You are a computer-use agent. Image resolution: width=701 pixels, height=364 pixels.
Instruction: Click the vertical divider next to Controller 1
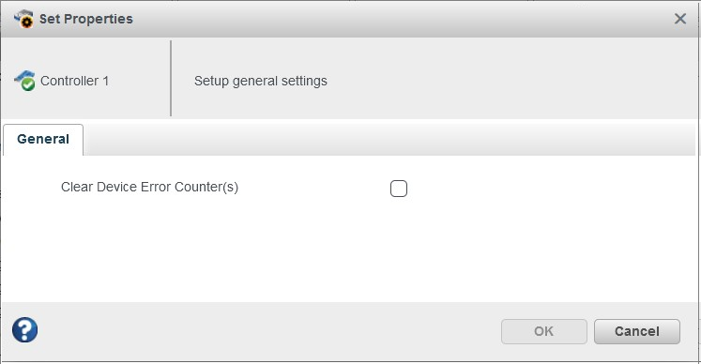(171, 78)
